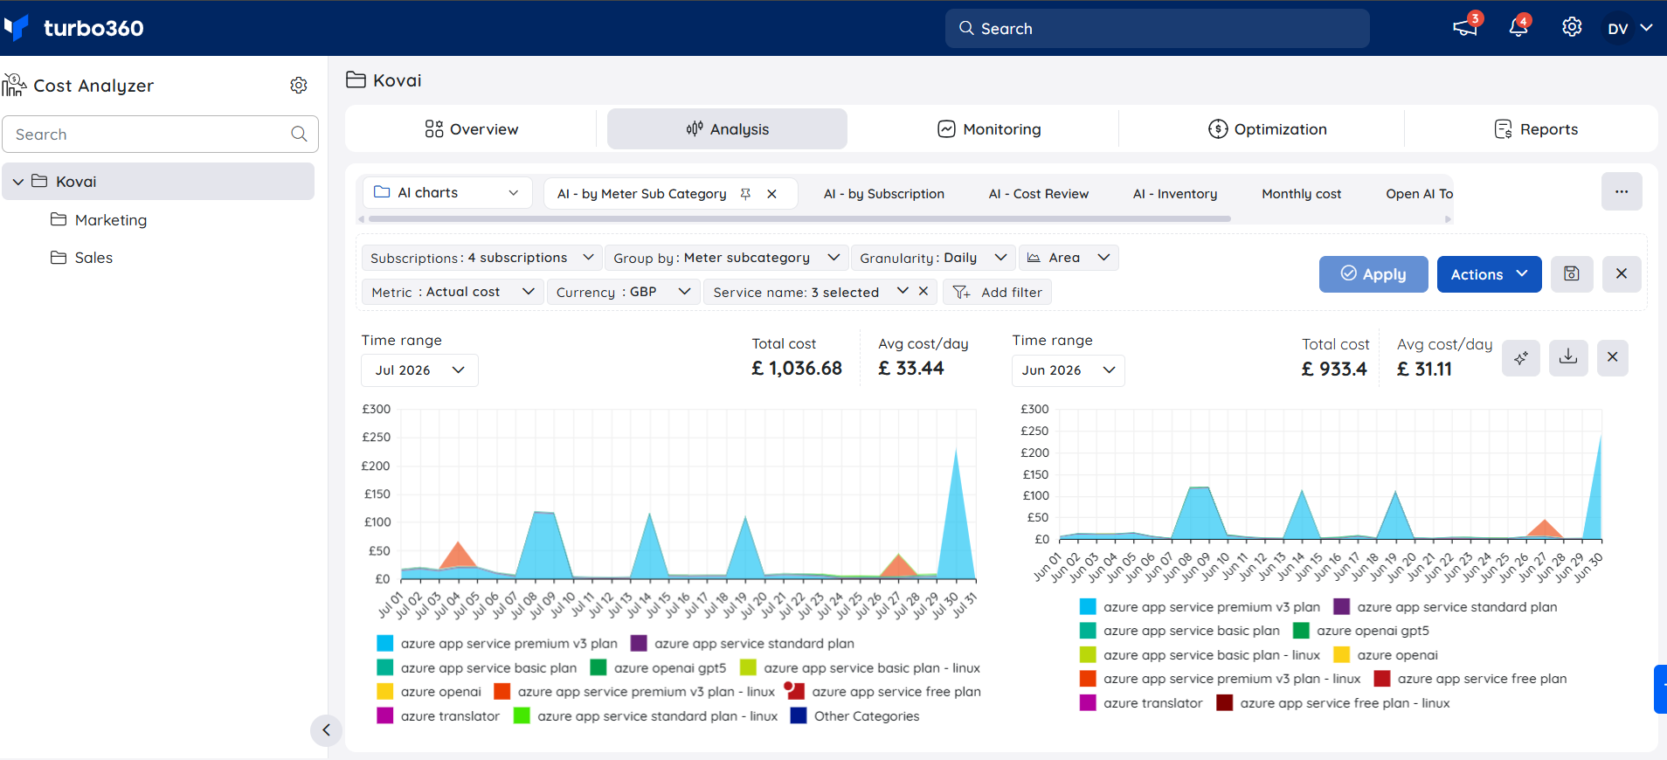Click the Apply button
This screenshot has height=760, width=1667.
[x=1373, y=274]
